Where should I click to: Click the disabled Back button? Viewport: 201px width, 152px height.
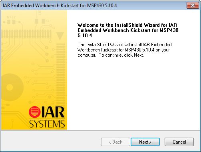point(115,142)
